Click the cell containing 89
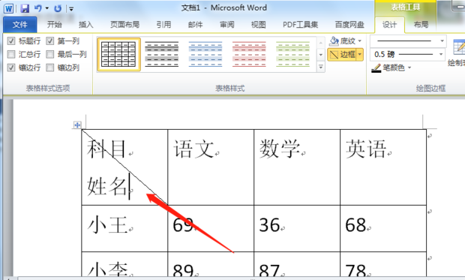This screenshot has height=280, width=465. coord(211,264)
